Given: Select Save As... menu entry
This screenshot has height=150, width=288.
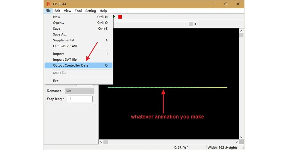Looking at the screenshot, I should tap(79, 34).
